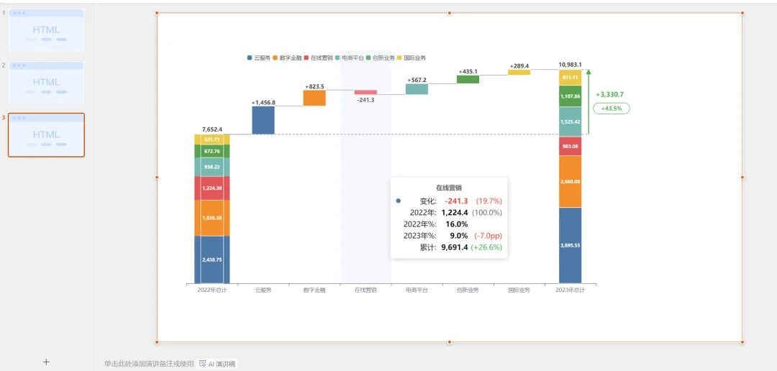Open slide 2 thumbnail

pos(46,82)
